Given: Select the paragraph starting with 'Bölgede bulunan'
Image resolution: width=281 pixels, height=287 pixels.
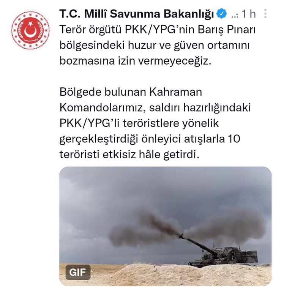Looking at the screenshot, I should (155, 123).
